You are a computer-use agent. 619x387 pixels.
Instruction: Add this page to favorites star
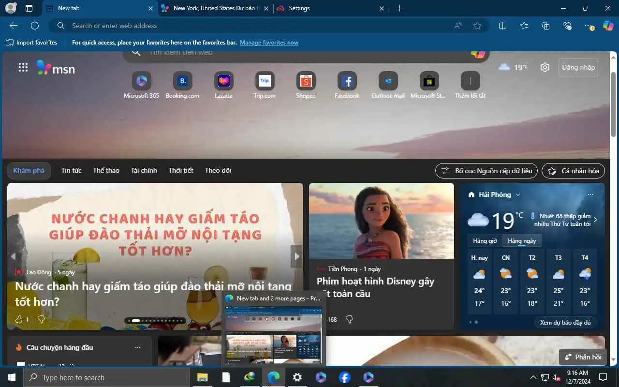(x=477, y=26)
